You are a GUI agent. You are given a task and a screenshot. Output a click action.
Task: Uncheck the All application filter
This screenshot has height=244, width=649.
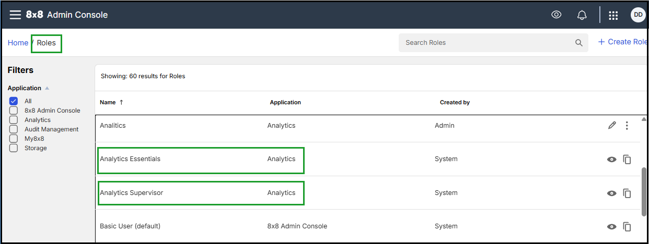pos(14,101)
